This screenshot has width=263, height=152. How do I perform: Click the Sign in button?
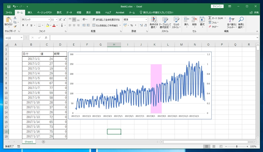(217, 6)
